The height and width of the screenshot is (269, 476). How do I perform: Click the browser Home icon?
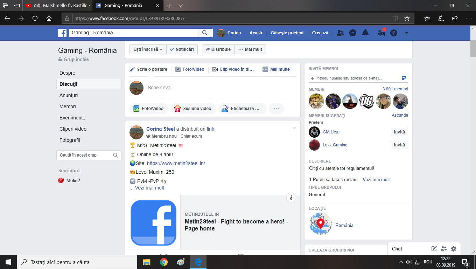(49, 18)
